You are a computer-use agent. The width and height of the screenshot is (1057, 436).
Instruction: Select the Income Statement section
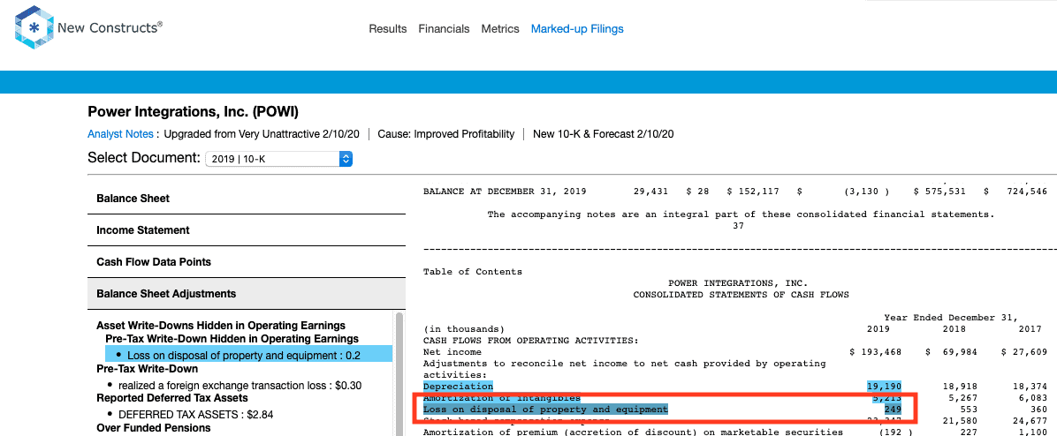click(247, 230)
